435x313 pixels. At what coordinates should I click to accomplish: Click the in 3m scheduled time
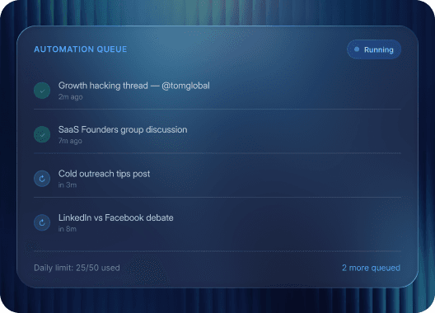(x=68, y=185)
